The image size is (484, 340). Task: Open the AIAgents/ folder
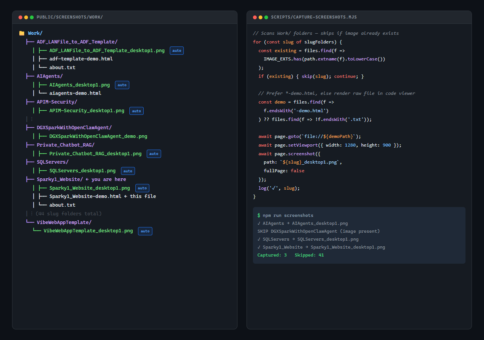coord(50,76)
